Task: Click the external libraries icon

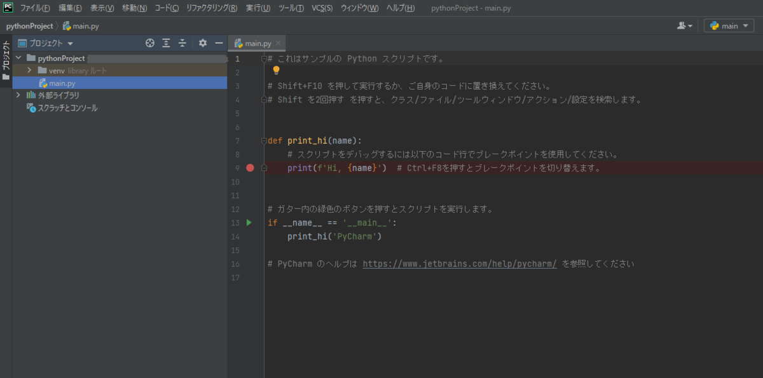Action: (x=31, y=95)
